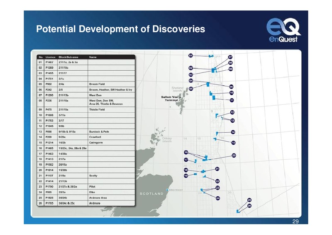This screenshot has width=332, height=235.
Task: Click the SCOTLAND map label
Action: coord(151,193)
